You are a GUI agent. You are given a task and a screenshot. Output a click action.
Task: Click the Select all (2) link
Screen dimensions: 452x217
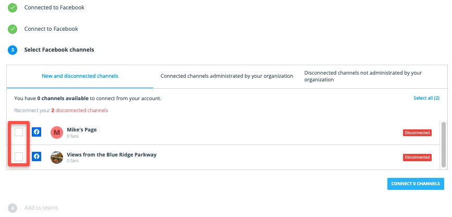(426, 98)
